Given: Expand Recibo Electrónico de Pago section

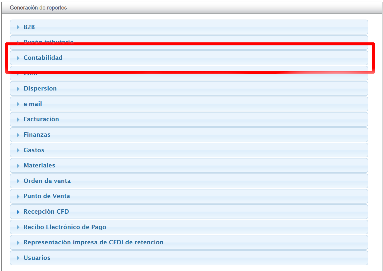Looking at the screenshot, I should [x=65, y=227].
